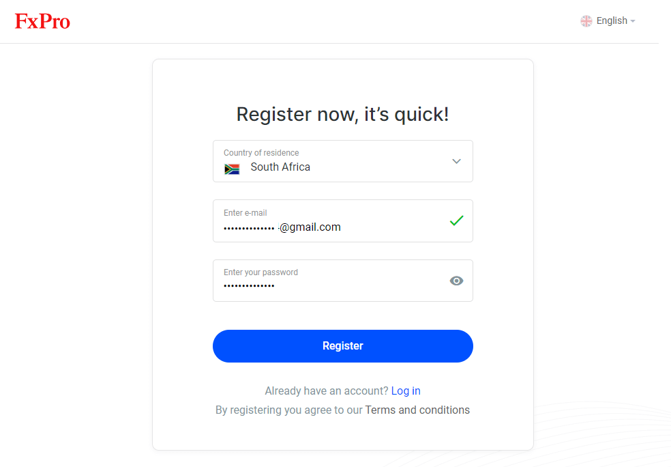Image resolution: width=671 pixels, height=467 pixels.
Task: Open the Terms and conditions link
Action: (x=417, y=410)
